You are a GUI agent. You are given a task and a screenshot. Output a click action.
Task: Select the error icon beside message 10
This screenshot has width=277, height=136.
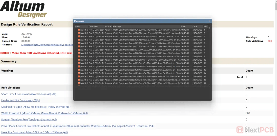click(x=79, y=60)
